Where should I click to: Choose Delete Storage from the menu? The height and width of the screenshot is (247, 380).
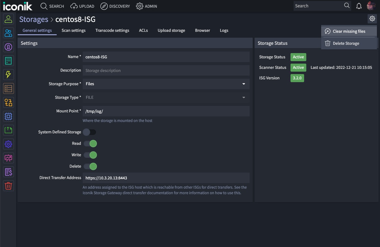[346, 43]
